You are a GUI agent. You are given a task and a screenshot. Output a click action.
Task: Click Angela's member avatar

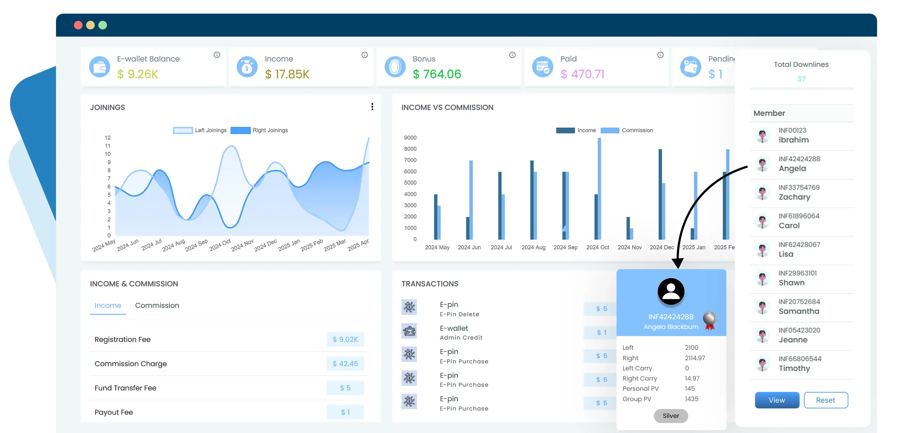click(x=762, y=164)
